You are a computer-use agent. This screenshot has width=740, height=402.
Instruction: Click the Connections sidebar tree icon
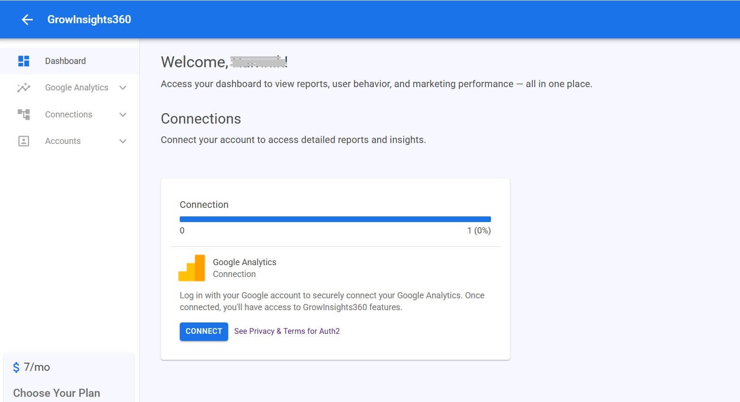(24, 114)
